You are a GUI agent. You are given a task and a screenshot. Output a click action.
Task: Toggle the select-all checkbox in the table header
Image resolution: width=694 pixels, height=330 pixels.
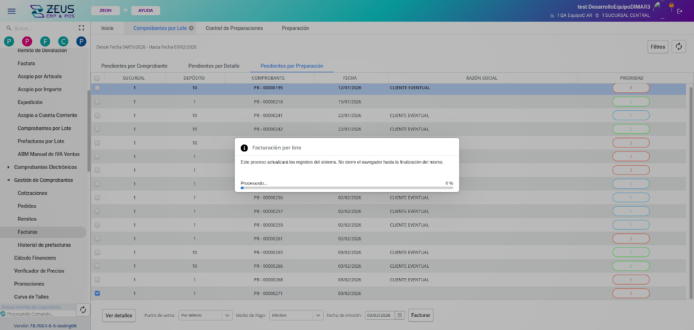coord(97,78)
